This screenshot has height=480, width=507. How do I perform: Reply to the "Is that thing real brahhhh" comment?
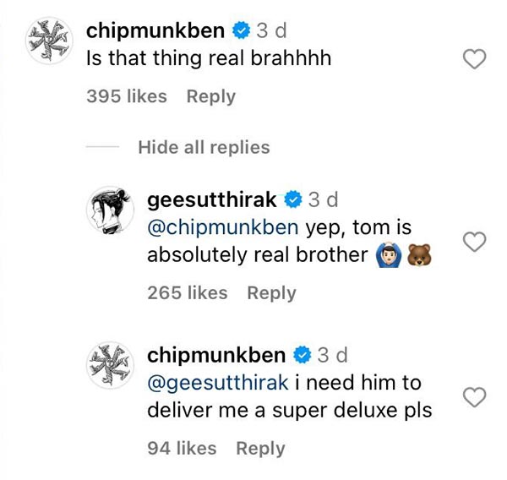point(210,96)
